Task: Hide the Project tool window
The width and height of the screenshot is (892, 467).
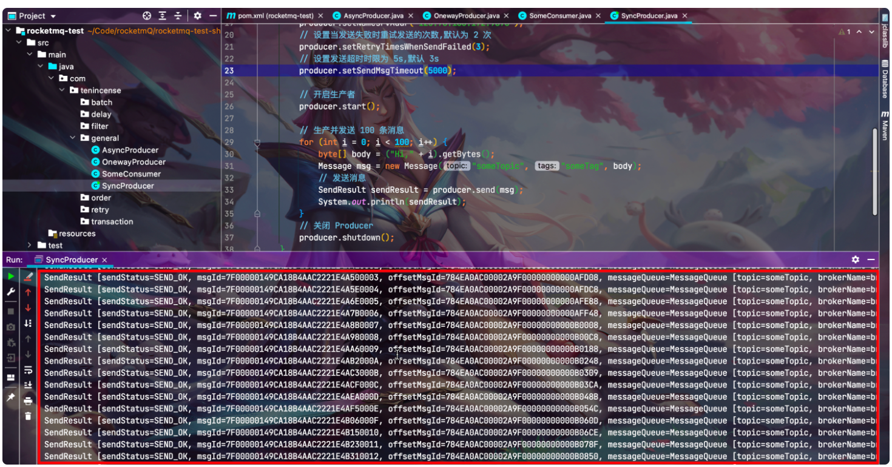Action: click(x=213, y=16)
